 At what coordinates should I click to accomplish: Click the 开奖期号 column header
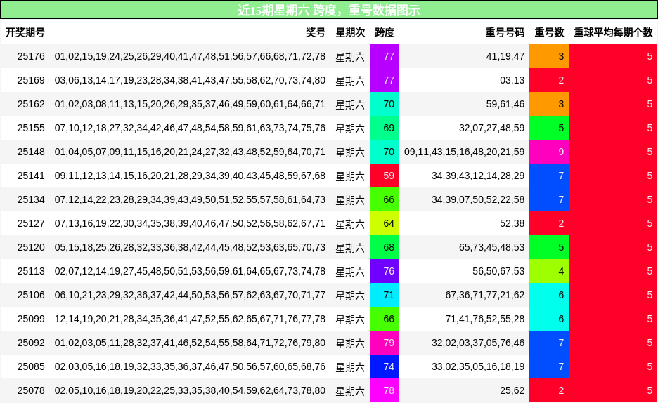click(25, 32)
